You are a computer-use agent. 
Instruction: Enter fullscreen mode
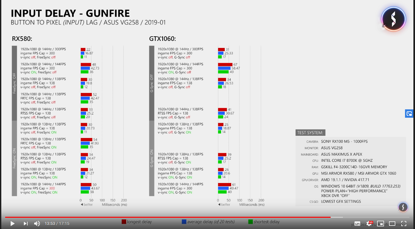403,224
